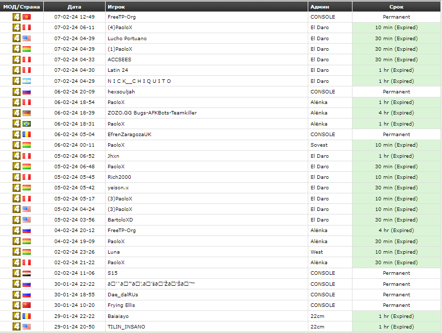The height and width of the screenshot is (333, 442).
Task: Click the flag icon in Baiaiayo row
Action: tap(27, 316)
